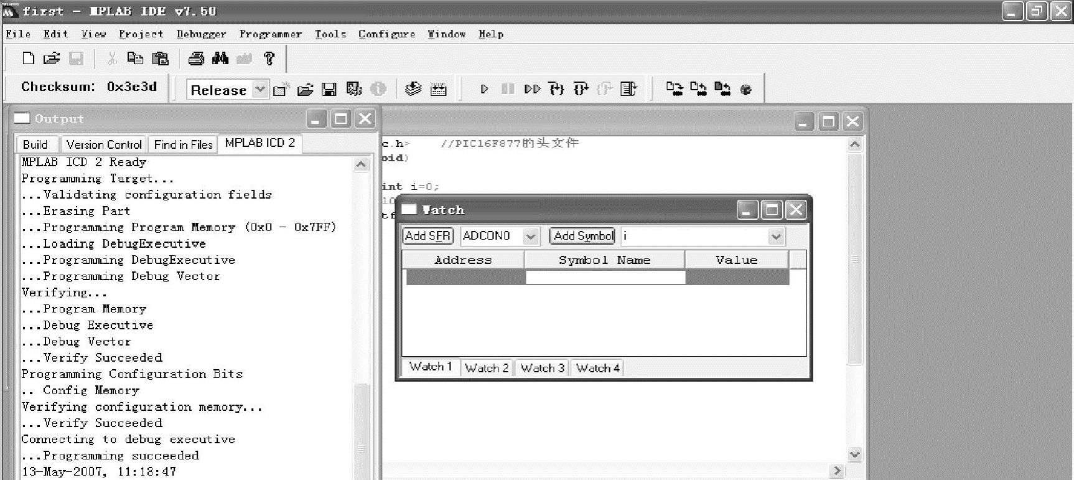
Task: Open the Window menu
Action: (446, 34)
